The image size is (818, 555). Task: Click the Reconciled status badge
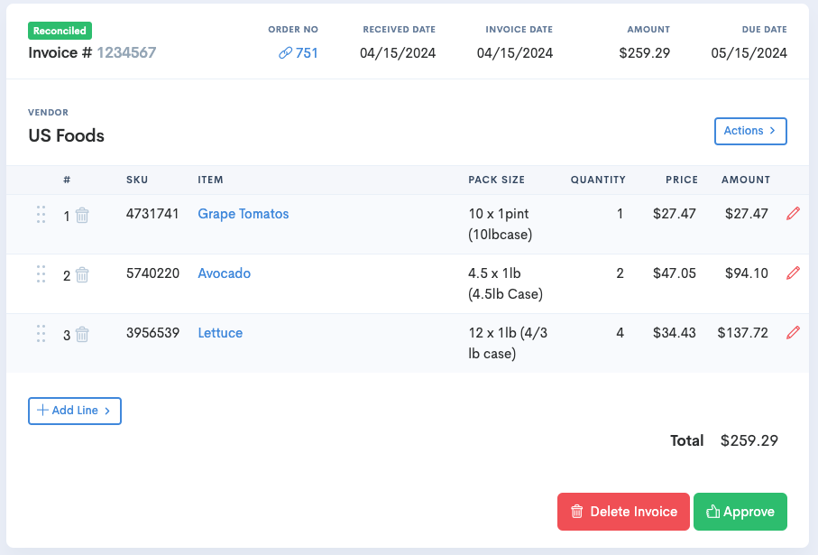point(60,31)
